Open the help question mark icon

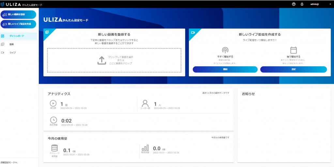point(294,4)
